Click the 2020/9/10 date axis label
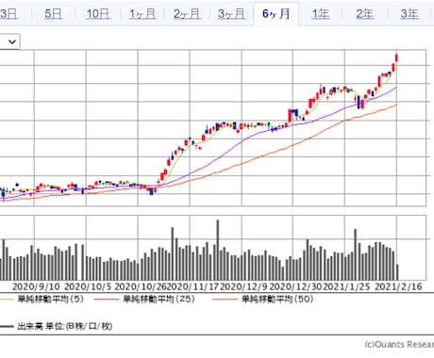Viewport: 434px width, 358px height. [36, 286]
